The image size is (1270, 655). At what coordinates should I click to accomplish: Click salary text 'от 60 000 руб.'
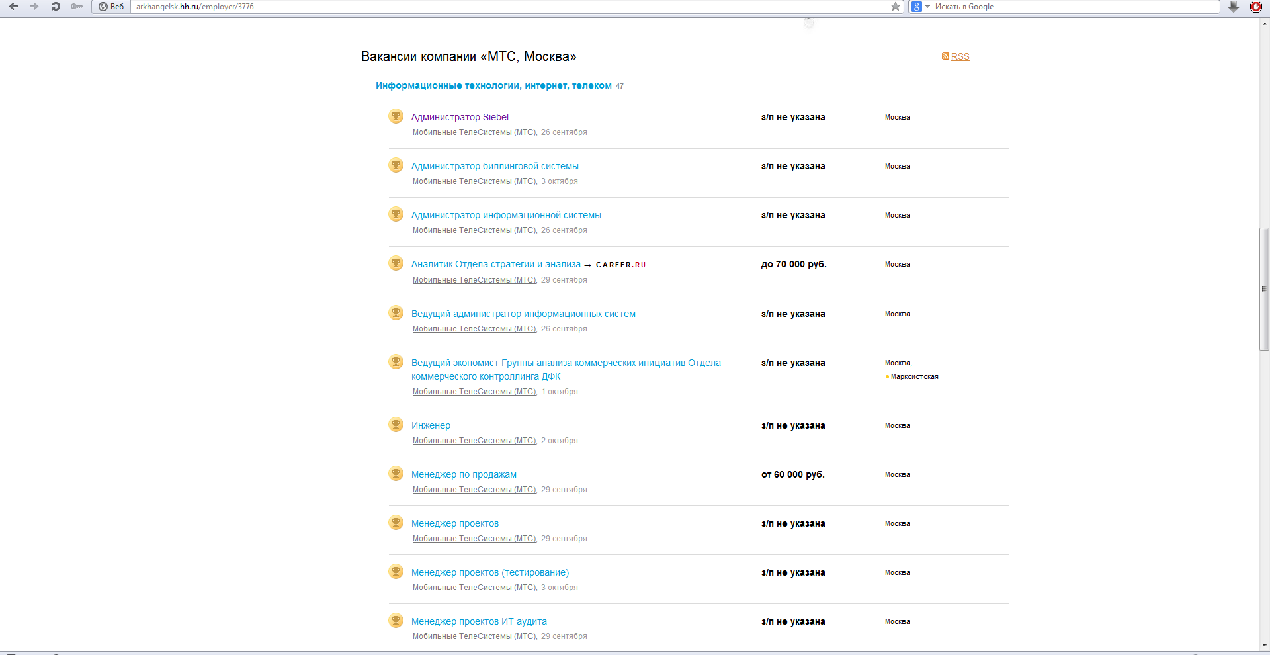793,474
